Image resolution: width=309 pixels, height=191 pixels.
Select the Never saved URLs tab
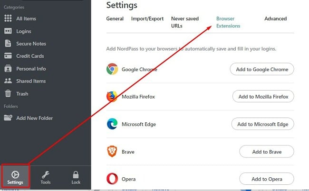(x=185, y=22)
